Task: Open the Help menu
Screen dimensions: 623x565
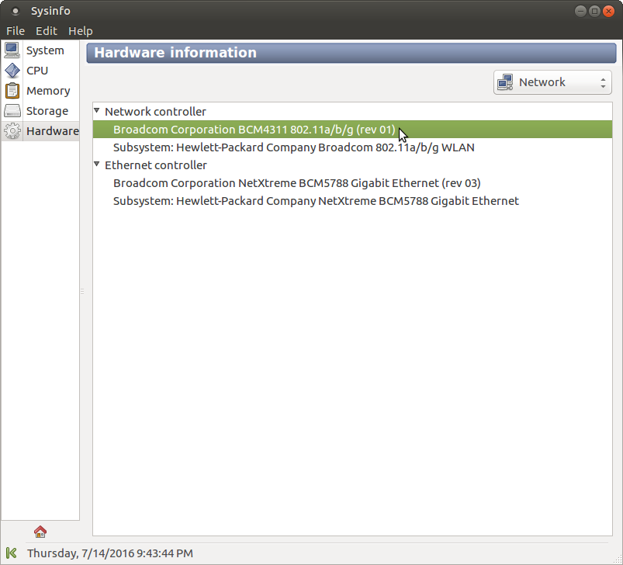Action: pos(80,31)
